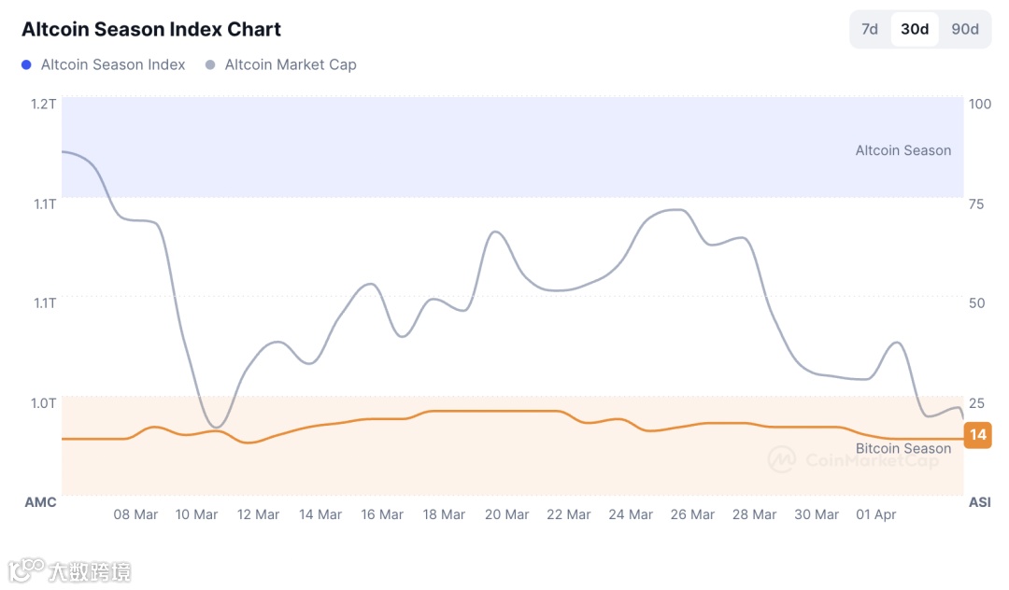The image size is (1009, 590).
Task: Click the 26 Mar date marker
Action: point(692,514)
